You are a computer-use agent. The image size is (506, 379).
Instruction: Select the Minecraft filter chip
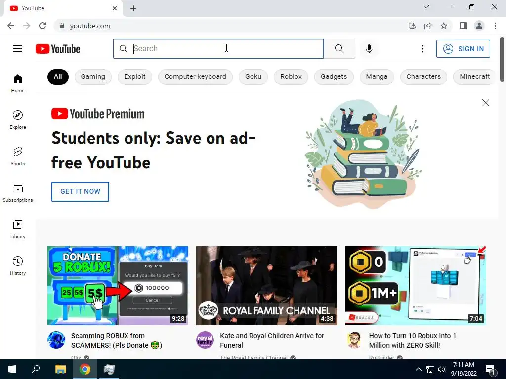474,76
